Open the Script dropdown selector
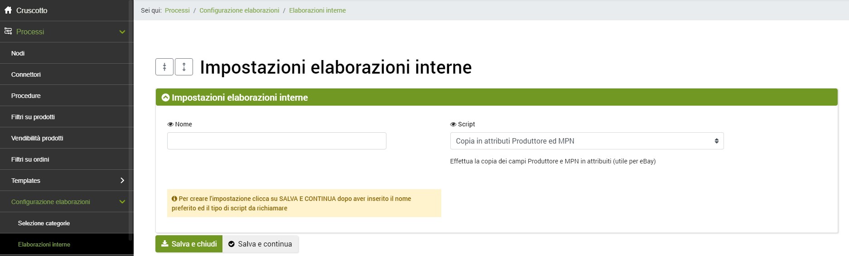This screenshot has height=256, width=849. [586, 141]
